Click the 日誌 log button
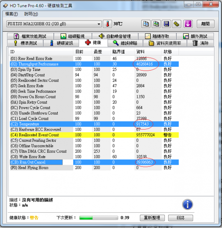Screen dimensions: 222x228 [x=180, y=218]
